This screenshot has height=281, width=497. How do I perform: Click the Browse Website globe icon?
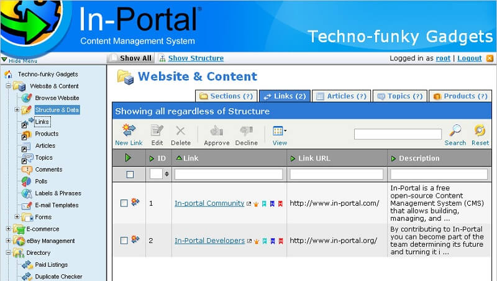tap(27, 98)
